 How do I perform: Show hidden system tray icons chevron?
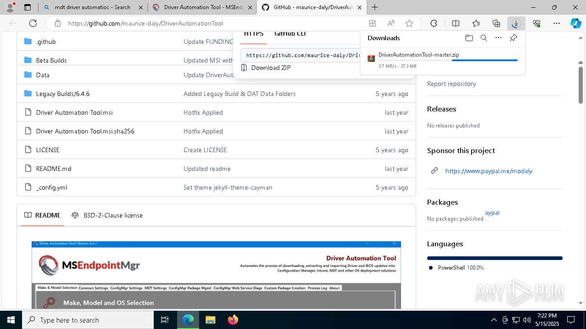(x=494, y=320)
